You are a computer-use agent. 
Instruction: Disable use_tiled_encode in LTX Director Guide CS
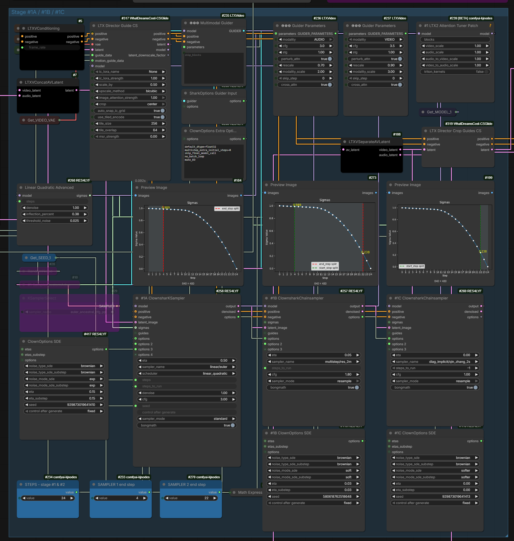pyautogui.click(x=130, y=117)
